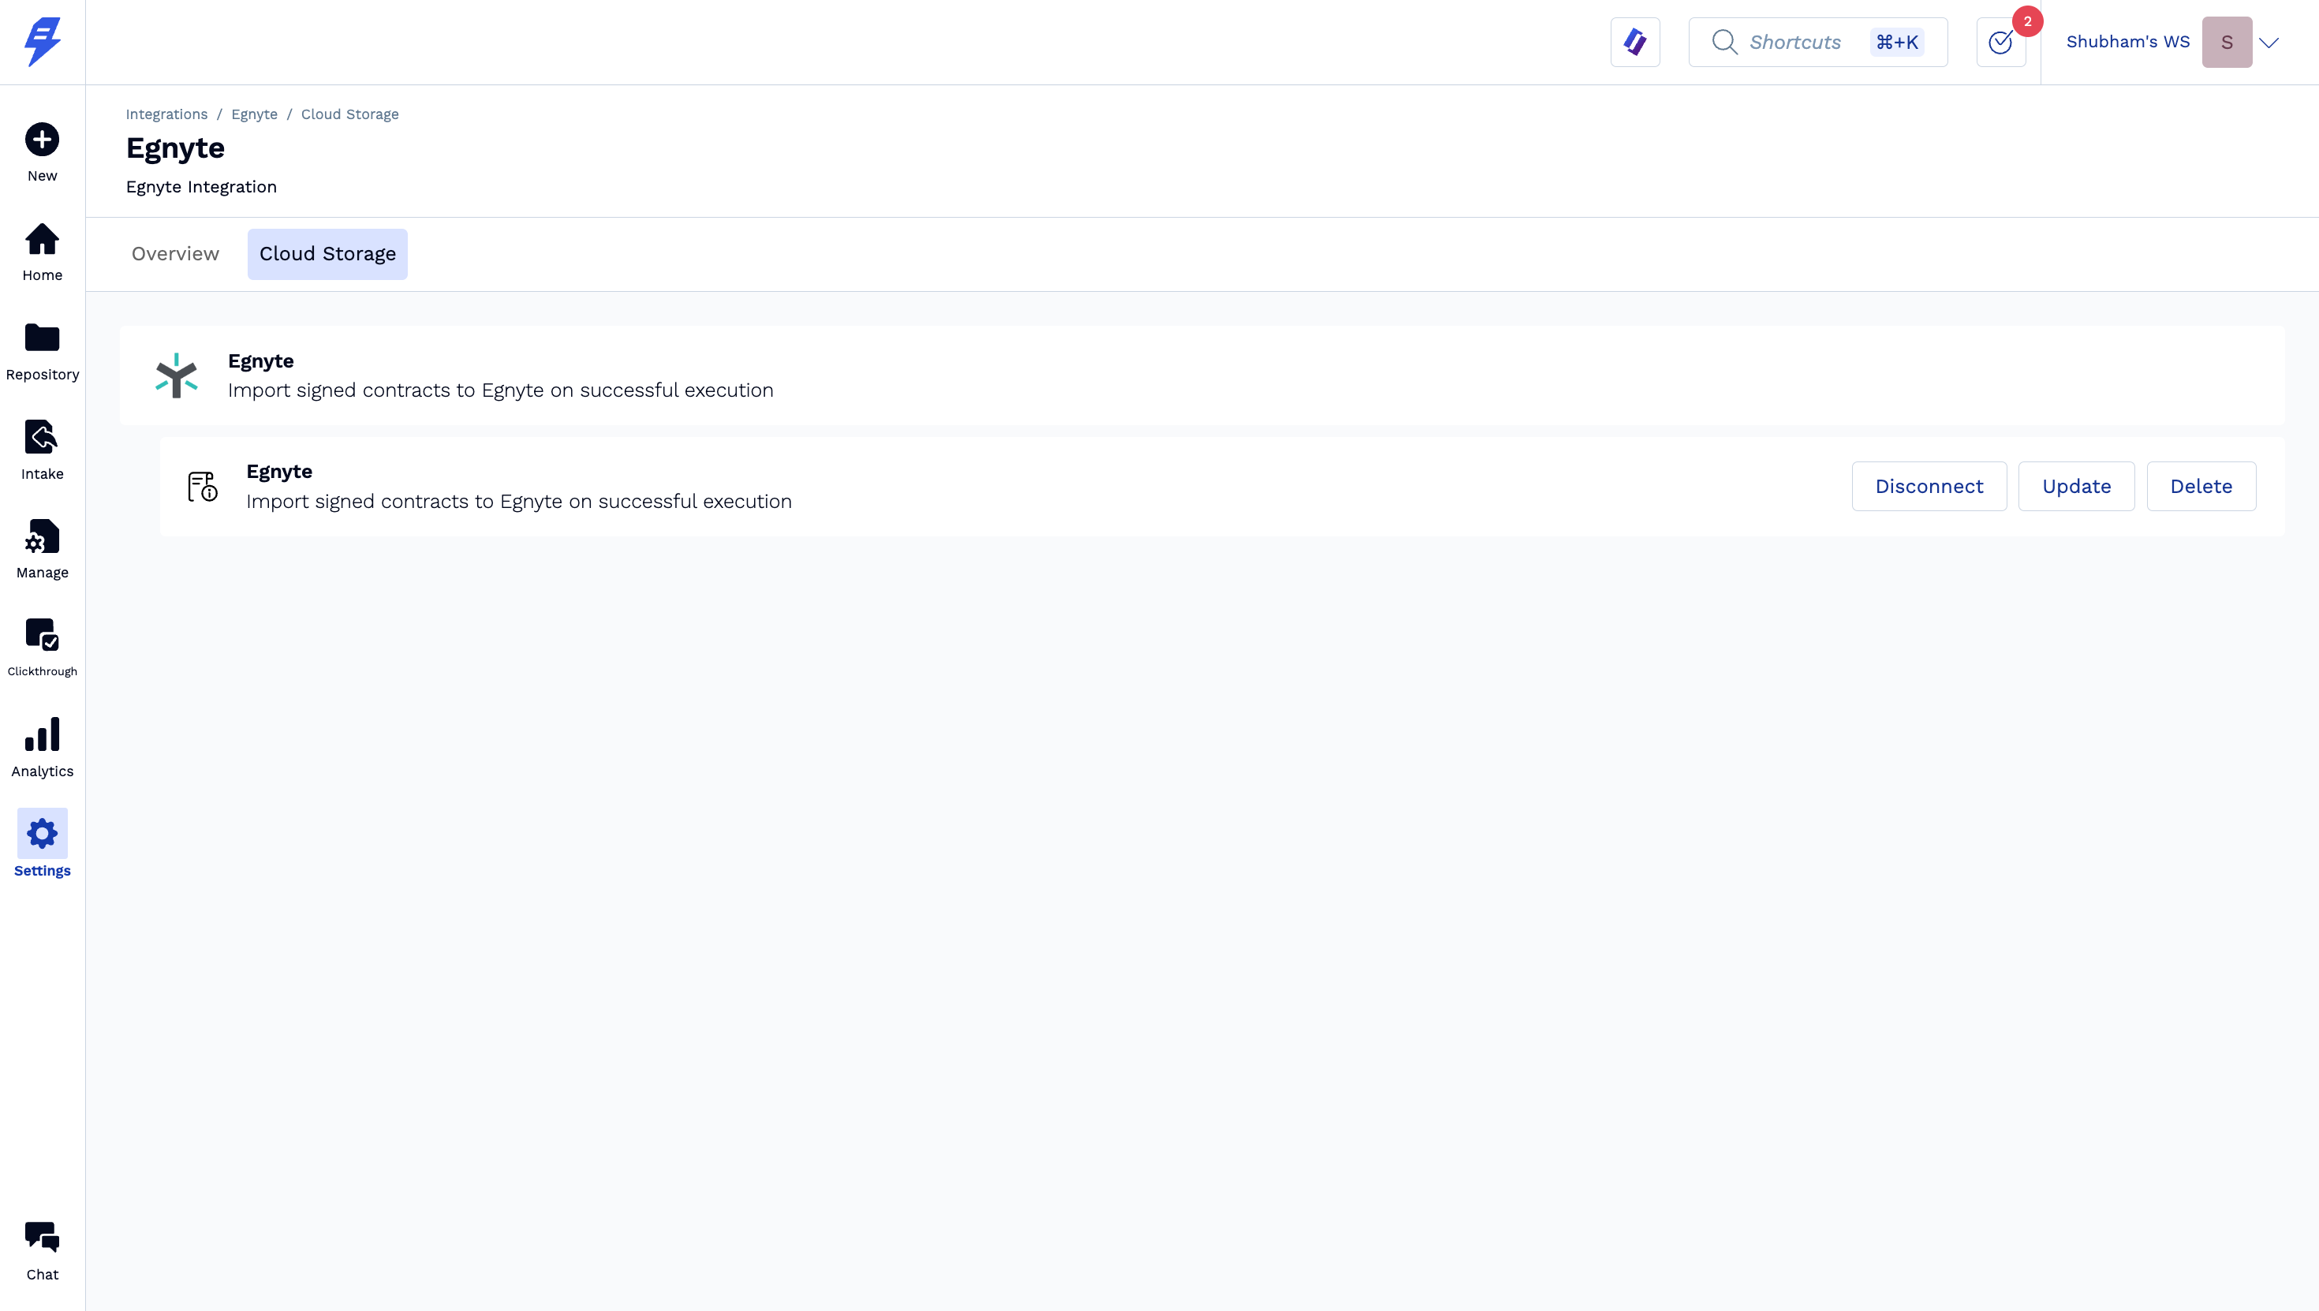Click the Delete button for Egnyte
Image resolution: width=2319 pixels, height=1311 pixels.
point(2201,486)
